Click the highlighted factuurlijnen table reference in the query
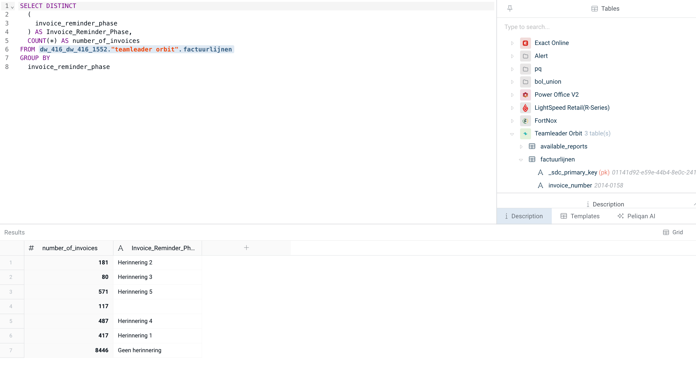 click(137, 49)
